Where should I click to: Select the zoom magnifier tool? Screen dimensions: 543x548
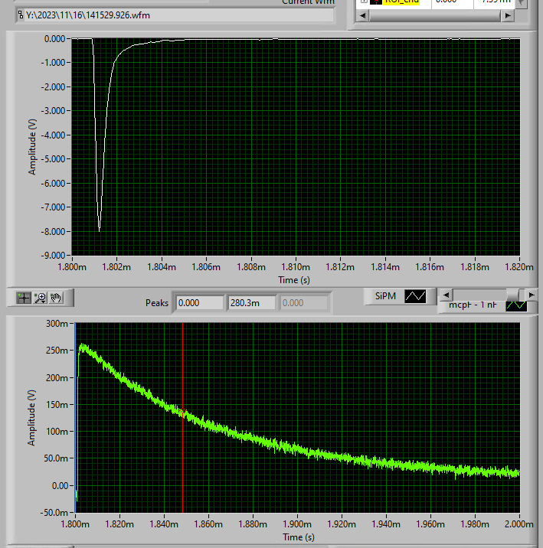[40, 298]
